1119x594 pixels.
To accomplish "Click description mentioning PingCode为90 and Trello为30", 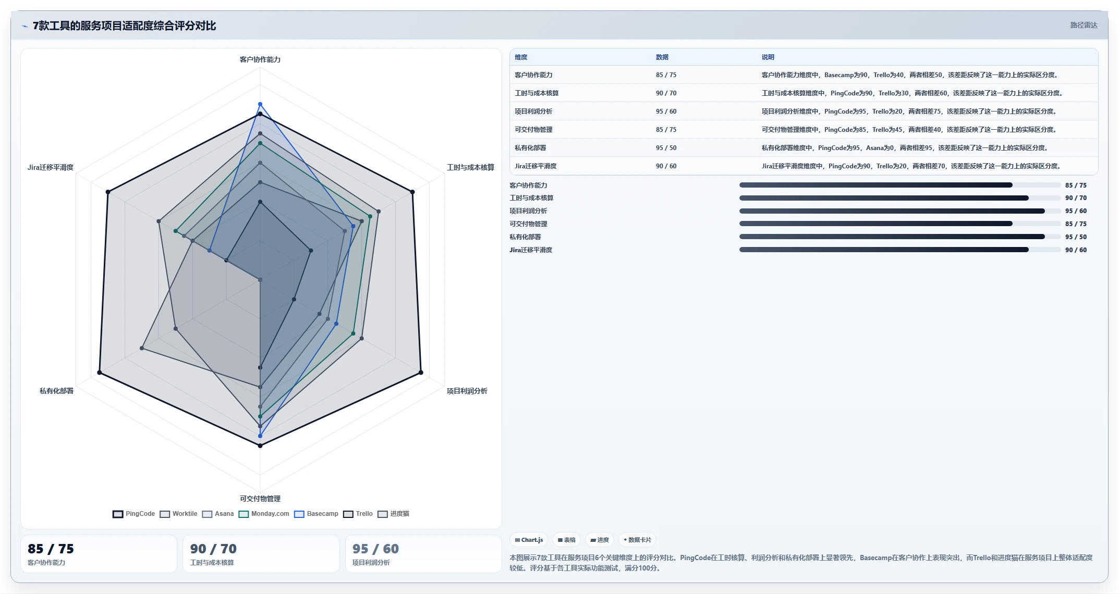I will [x=913, y=93].
